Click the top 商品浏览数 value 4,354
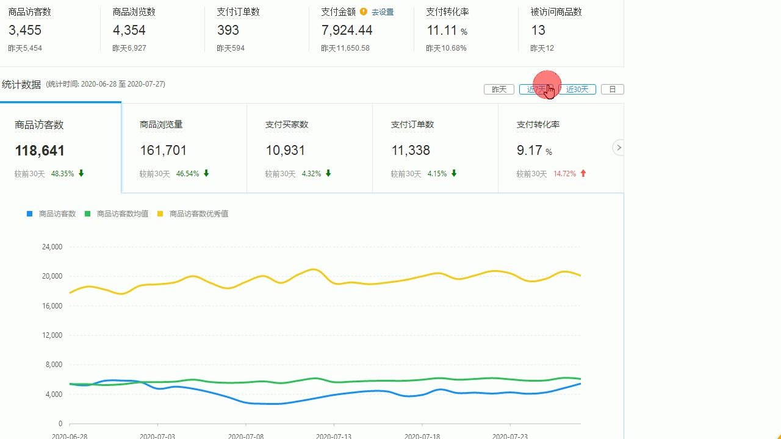 click(129, 30)
